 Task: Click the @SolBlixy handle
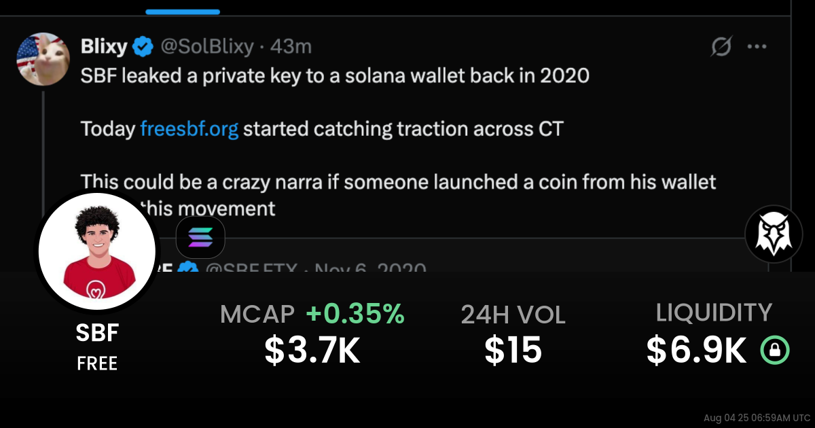click(206, 47)
